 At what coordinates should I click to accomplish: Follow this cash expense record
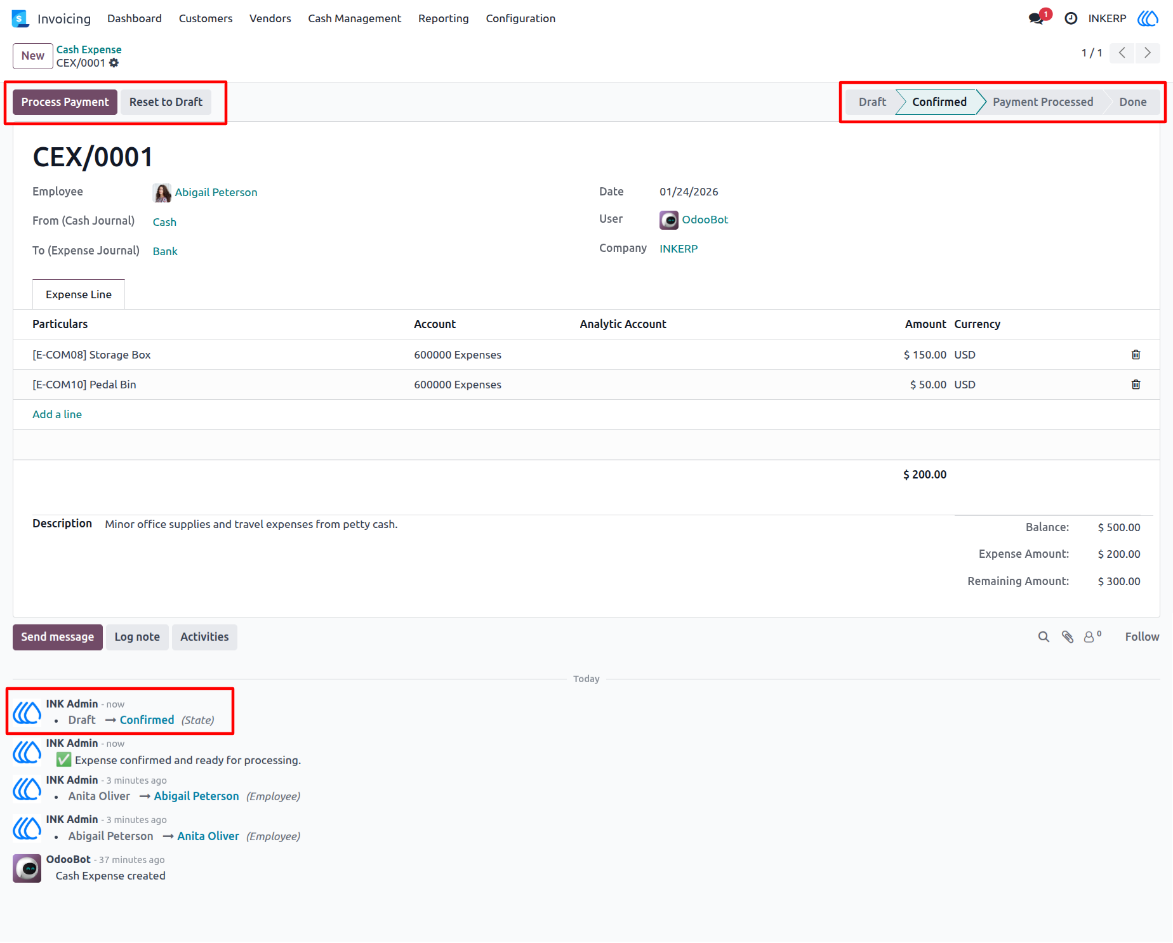(1142, 636)
